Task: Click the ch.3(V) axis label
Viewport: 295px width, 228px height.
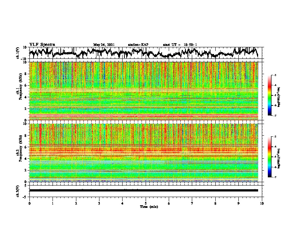Action: [18, 191]
